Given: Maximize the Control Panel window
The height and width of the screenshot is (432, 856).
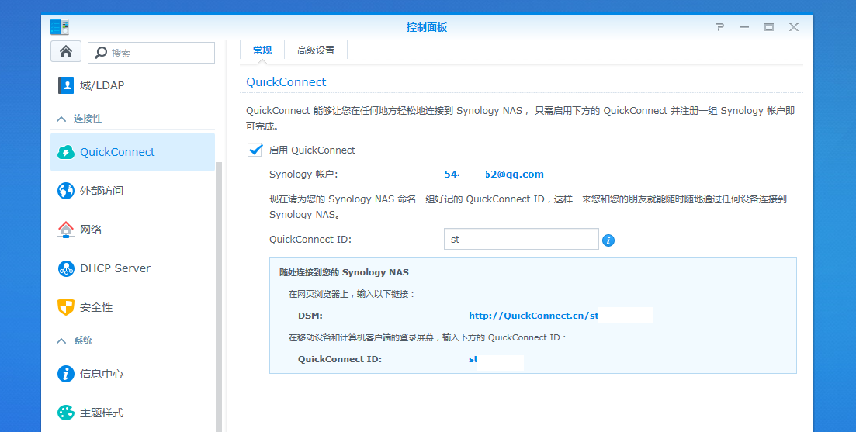Looking at the screenshot, I should tap(768, 27).
